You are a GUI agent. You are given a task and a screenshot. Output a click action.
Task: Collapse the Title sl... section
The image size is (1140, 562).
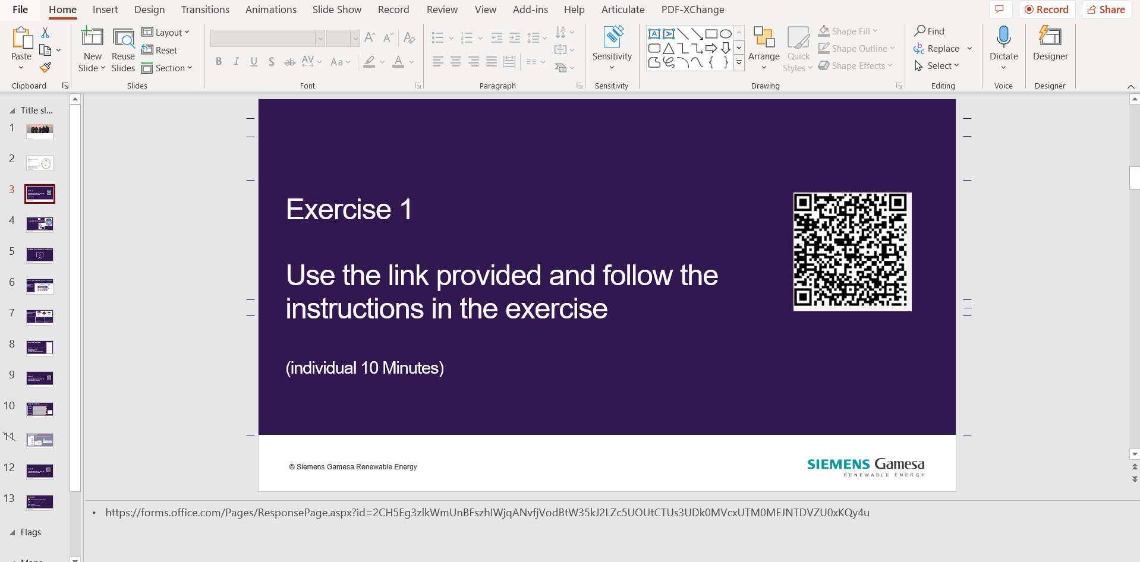12,110
